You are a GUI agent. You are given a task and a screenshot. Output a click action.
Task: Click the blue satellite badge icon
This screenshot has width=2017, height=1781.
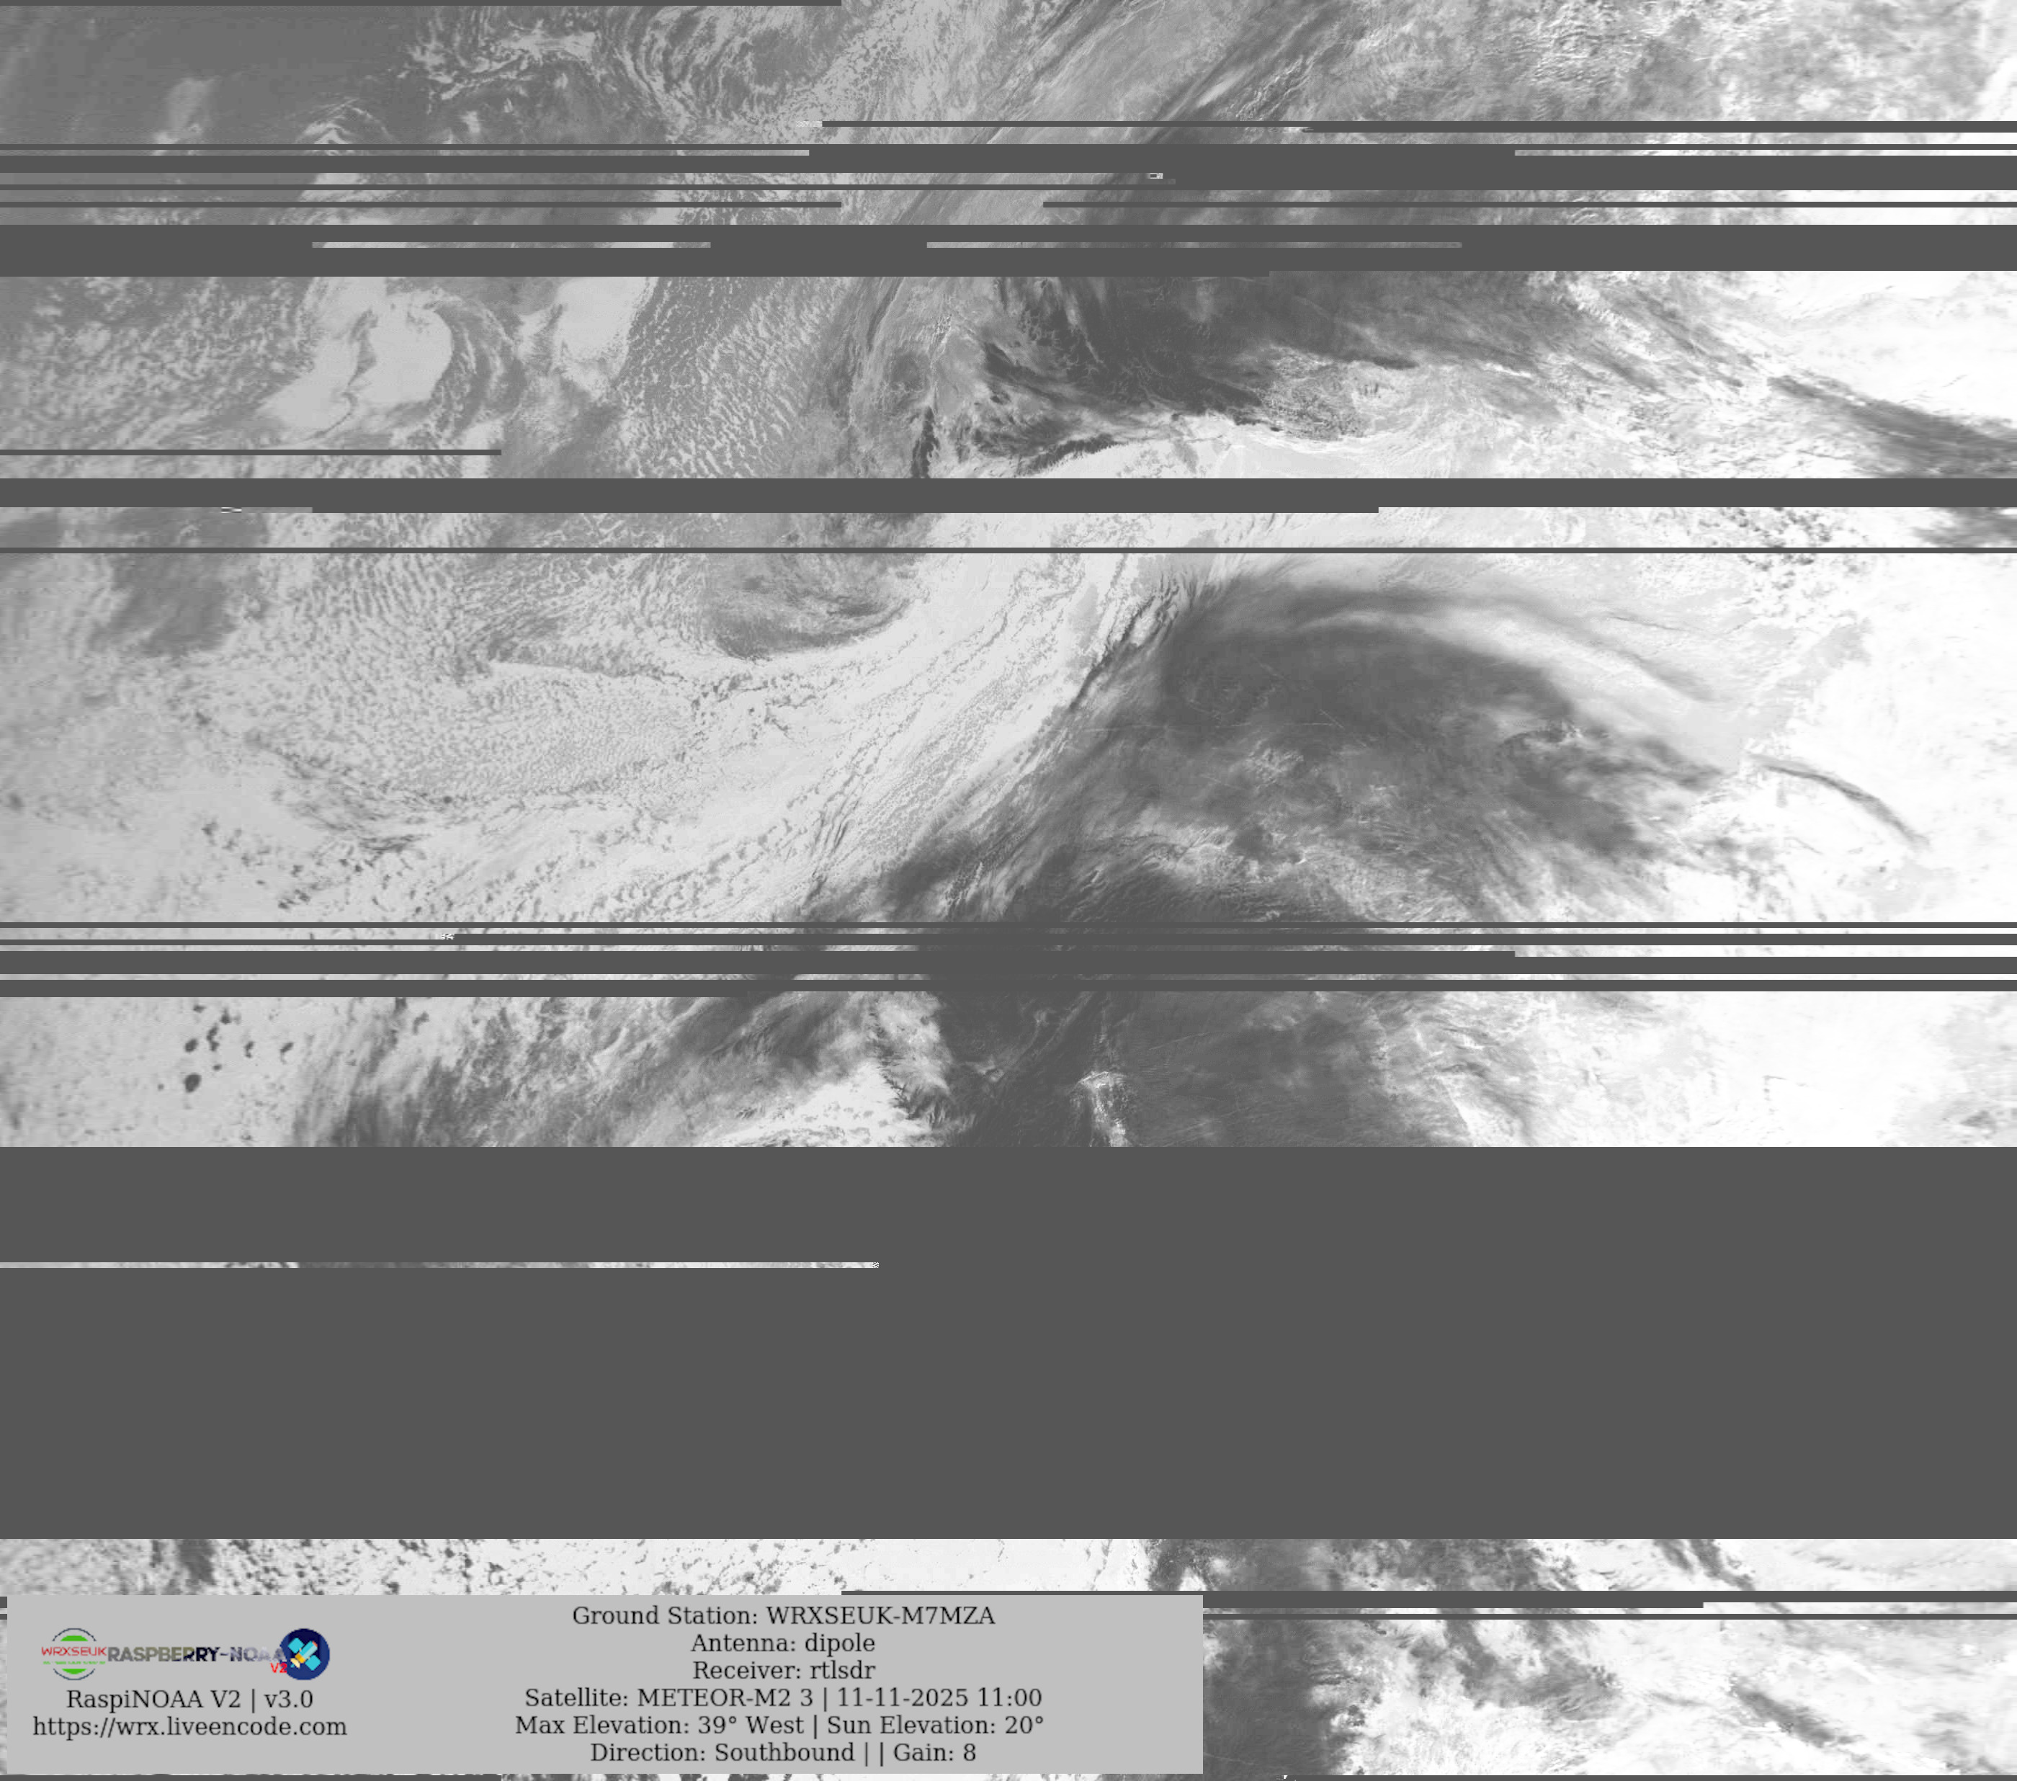305,1653
